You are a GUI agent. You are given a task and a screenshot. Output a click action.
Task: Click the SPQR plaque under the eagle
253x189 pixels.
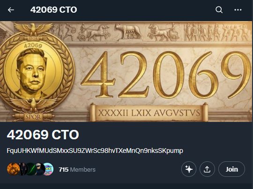[x=33, y=117]
